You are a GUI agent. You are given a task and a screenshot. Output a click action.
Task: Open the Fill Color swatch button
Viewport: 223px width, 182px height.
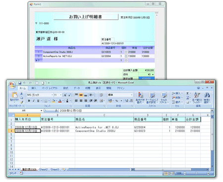[x=54, y=101]
